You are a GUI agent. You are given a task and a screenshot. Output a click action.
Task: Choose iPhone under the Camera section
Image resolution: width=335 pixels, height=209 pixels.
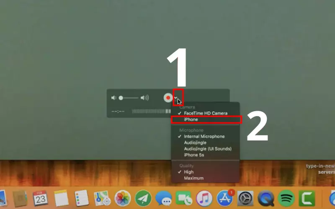click(x=206, y=120)
